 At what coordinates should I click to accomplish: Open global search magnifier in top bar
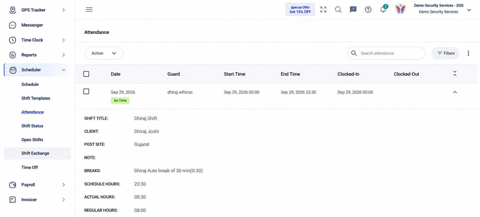click(x=338, y=10)
